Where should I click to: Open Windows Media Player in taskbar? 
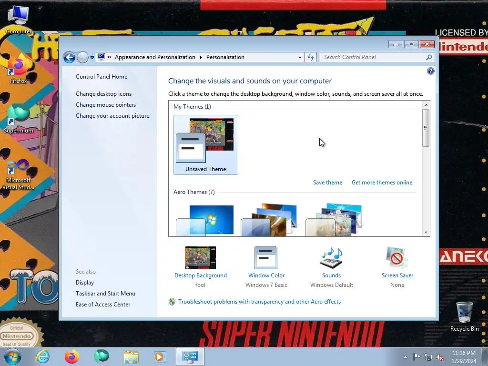[x=161, y=356]
